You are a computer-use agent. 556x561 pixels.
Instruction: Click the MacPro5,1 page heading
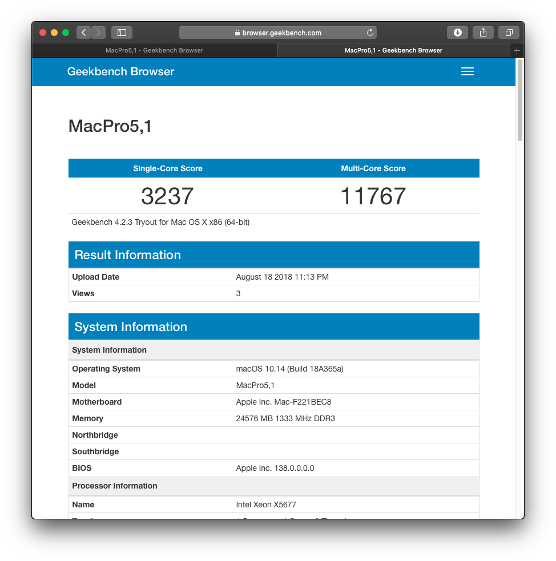pyautogui.click(x=110, y=126)
